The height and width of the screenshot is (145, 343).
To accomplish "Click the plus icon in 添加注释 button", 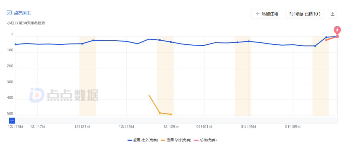I will 258,14.
